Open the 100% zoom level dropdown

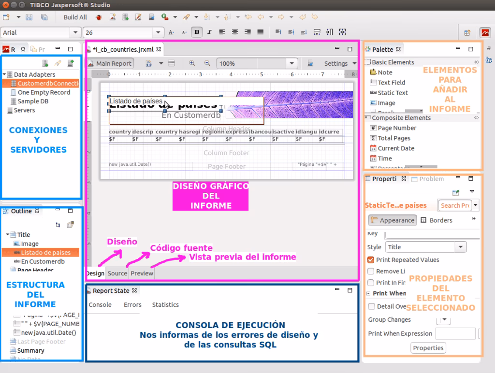coord(291,63)
